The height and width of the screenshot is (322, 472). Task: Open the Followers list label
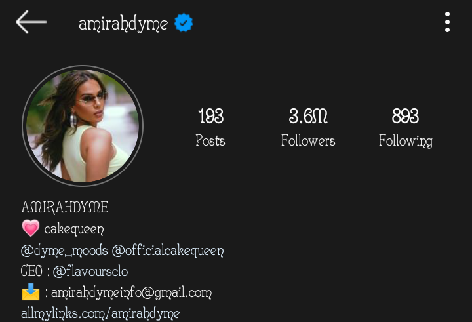tap(308, 140)
